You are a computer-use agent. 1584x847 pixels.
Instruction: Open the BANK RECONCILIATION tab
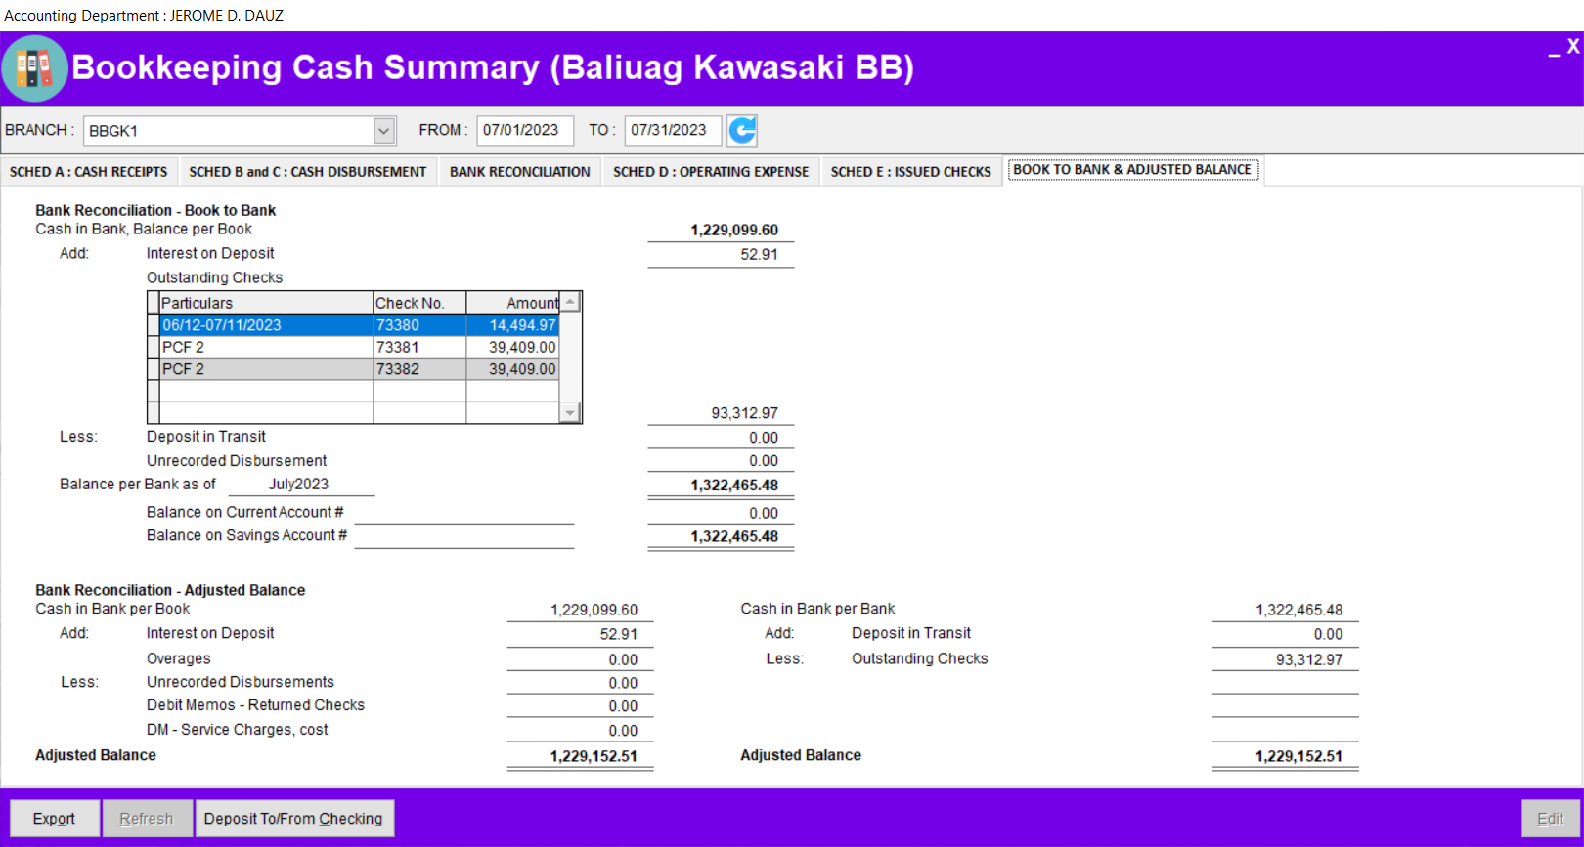click(x=520, y=171)
